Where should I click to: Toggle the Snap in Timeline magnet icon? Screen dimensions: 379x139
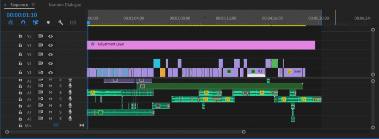[23, 22]
